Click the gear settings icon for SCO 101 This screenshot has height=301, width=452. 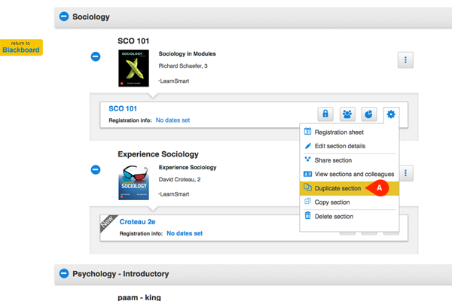click(391, 114)
